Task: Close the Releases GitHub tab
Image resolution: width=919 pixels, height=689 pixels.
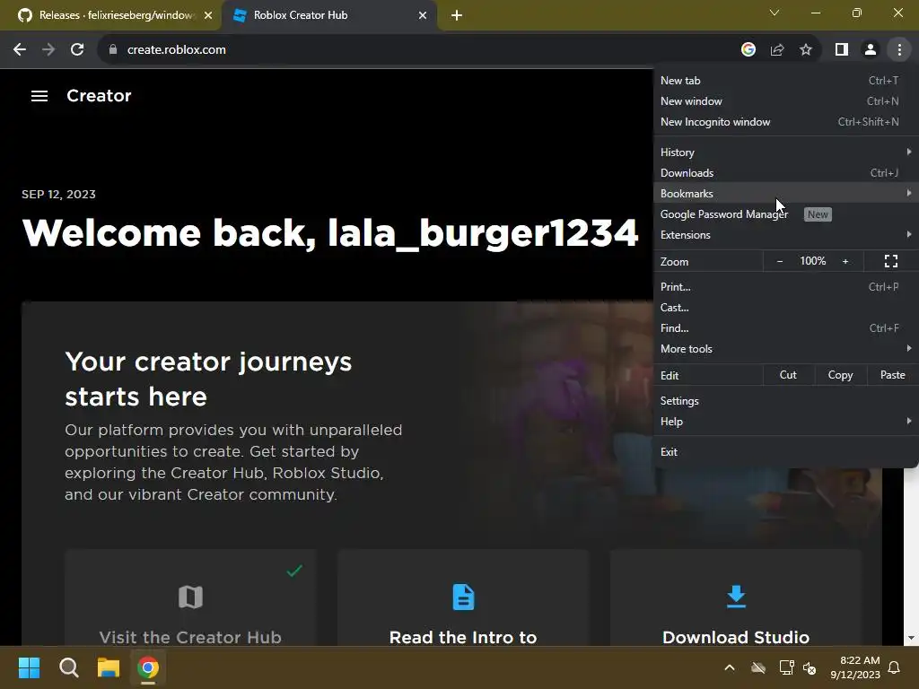Action: (208, 16)
